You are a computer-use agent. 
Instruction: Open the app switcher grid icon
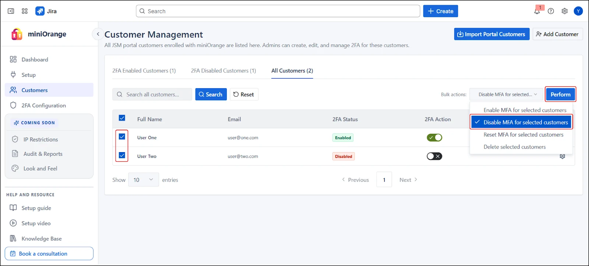(x=25, y=11)
